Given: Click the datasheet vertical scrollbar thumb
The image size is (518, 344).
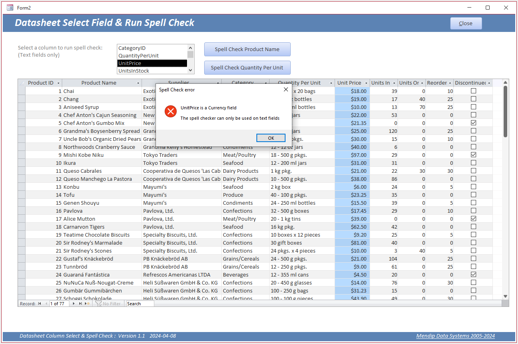Looking at the screenshot, I should (x=505, y=111).
